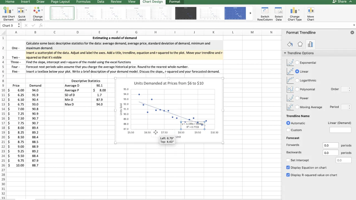Click the Select Data icon
The width and height of the screenshot is (356, 200).
278,11
